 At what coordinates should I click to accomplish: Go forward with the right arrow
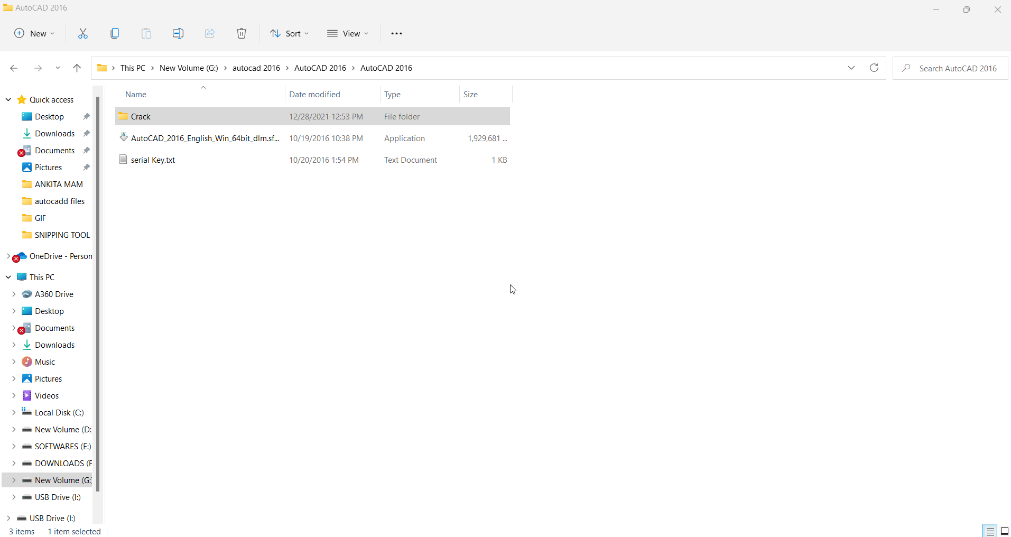(x=38, y=68)
